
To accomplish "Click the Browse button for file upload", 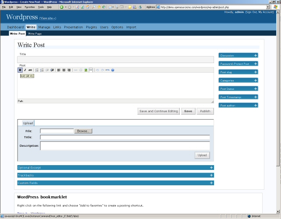I will tap(83, 131).
